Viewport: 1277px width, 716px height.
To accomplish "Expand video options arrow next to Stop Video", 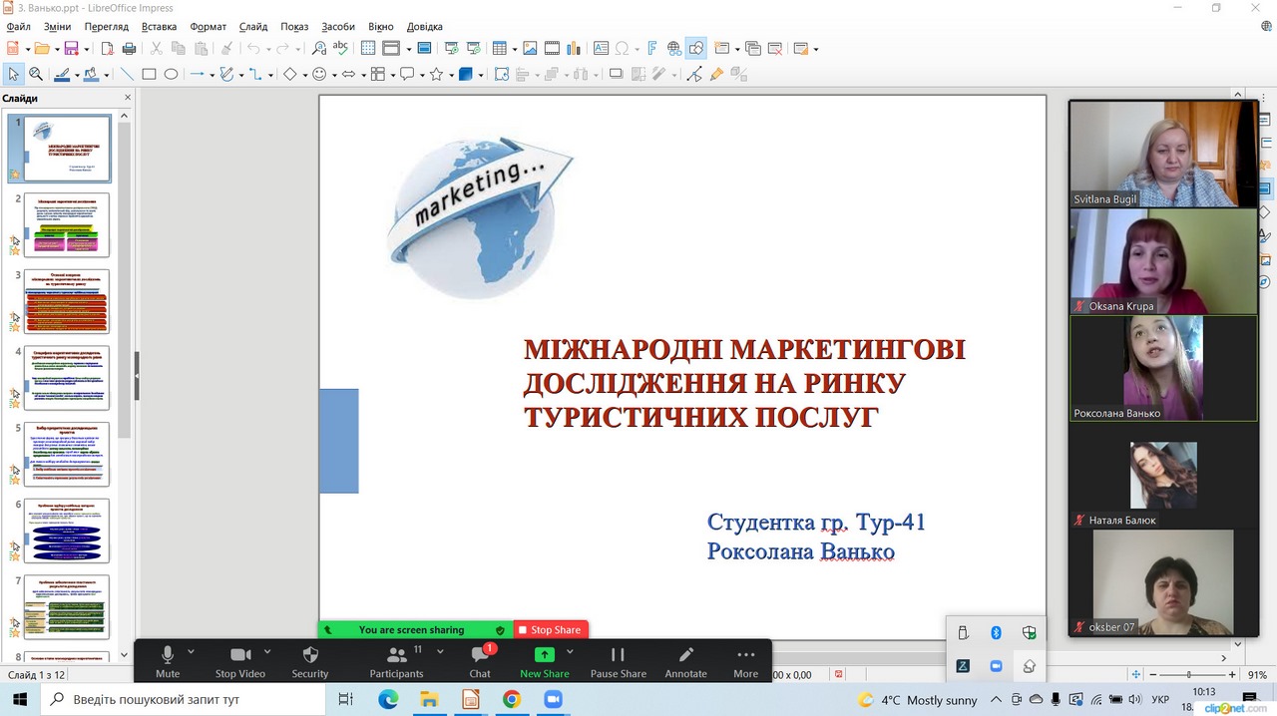I will point(267,652).
